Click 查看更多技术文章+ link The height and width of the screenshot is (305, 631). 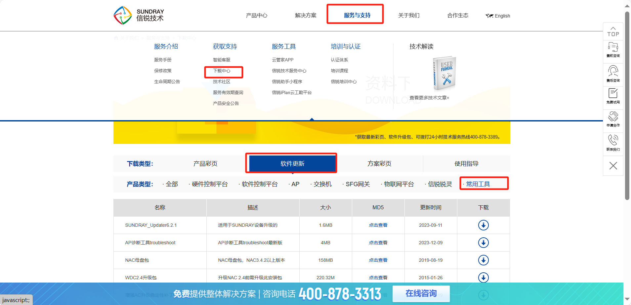point(429,98)
